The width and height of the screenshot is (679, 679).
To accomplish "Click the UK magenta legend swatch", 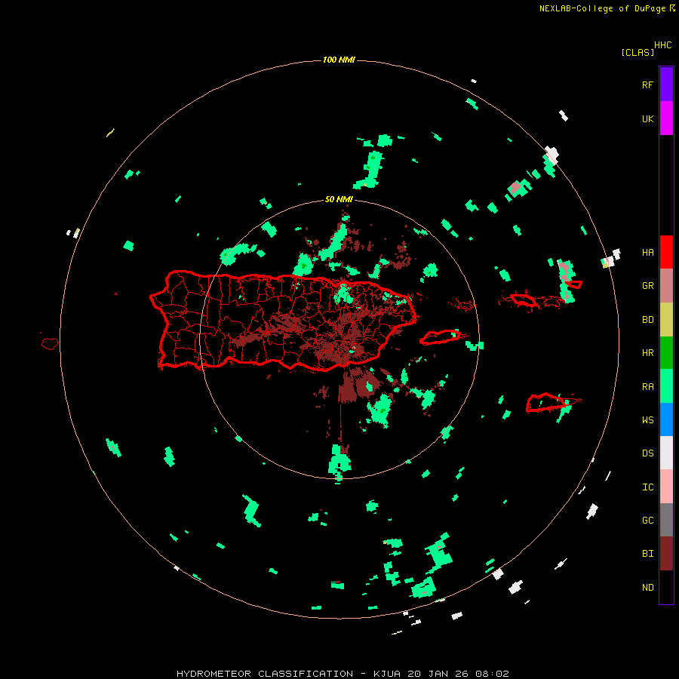I will coord(666,118).
